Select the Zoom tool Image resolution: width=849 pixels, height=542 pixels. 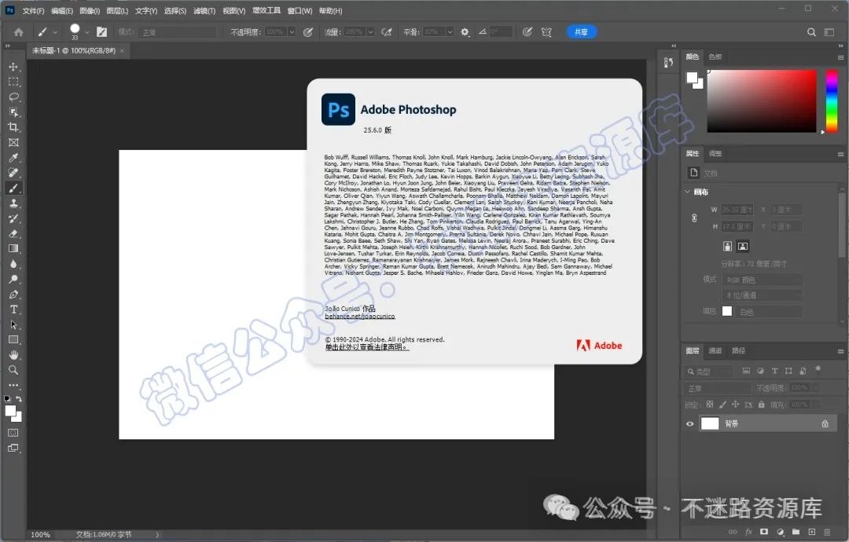pyautogui.click(x=13, y=370)
